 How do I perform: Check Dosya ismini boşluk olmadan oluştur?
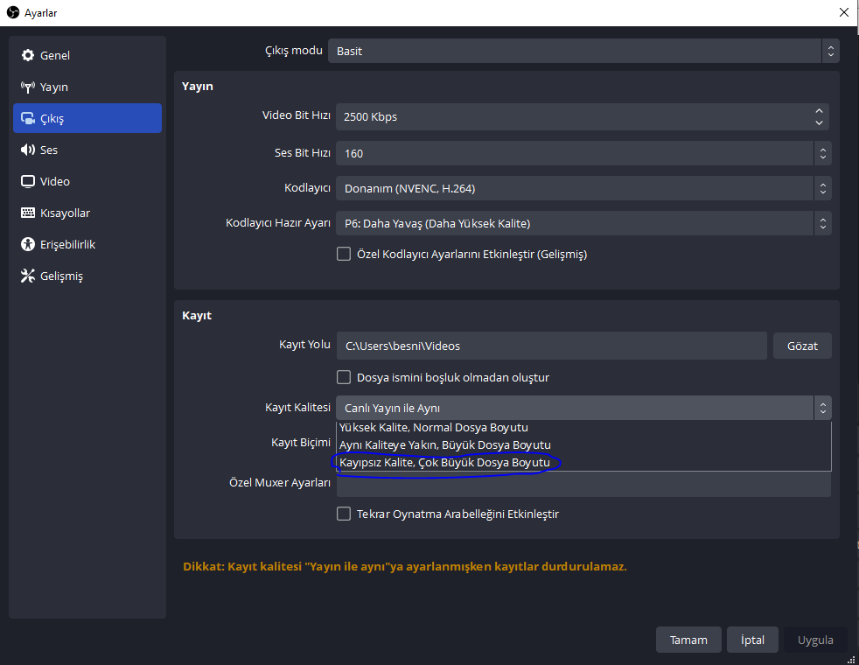pyautogui.click(x=344, y=378)
